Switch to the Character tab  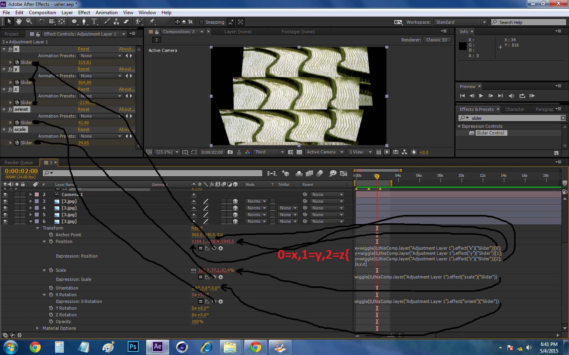[516, 109]
